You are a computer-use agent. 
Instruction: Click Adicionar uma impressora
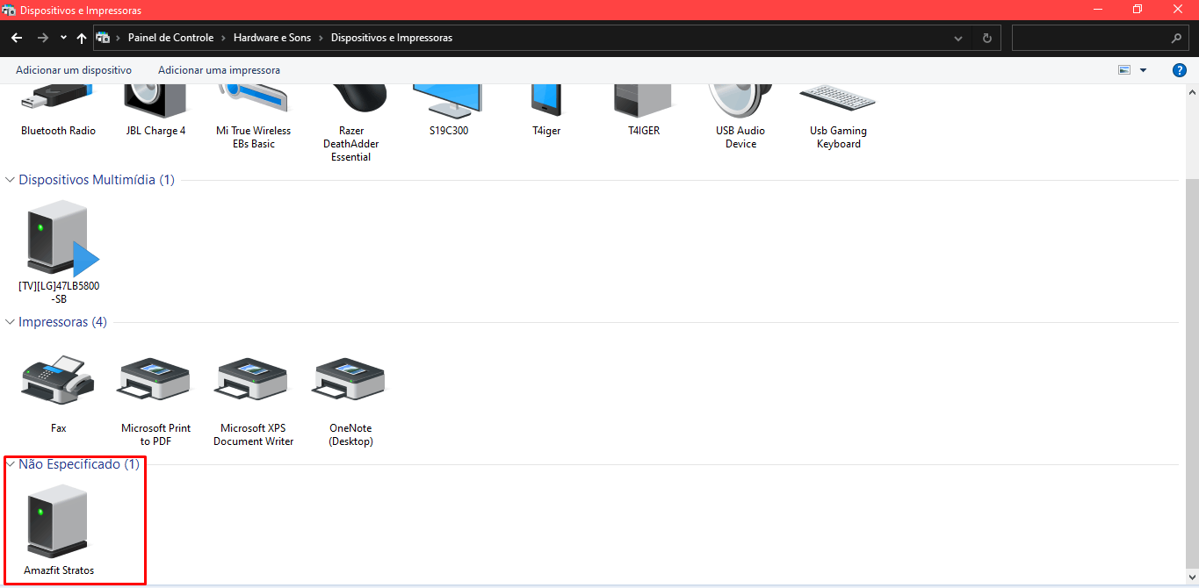coord(219,70)
